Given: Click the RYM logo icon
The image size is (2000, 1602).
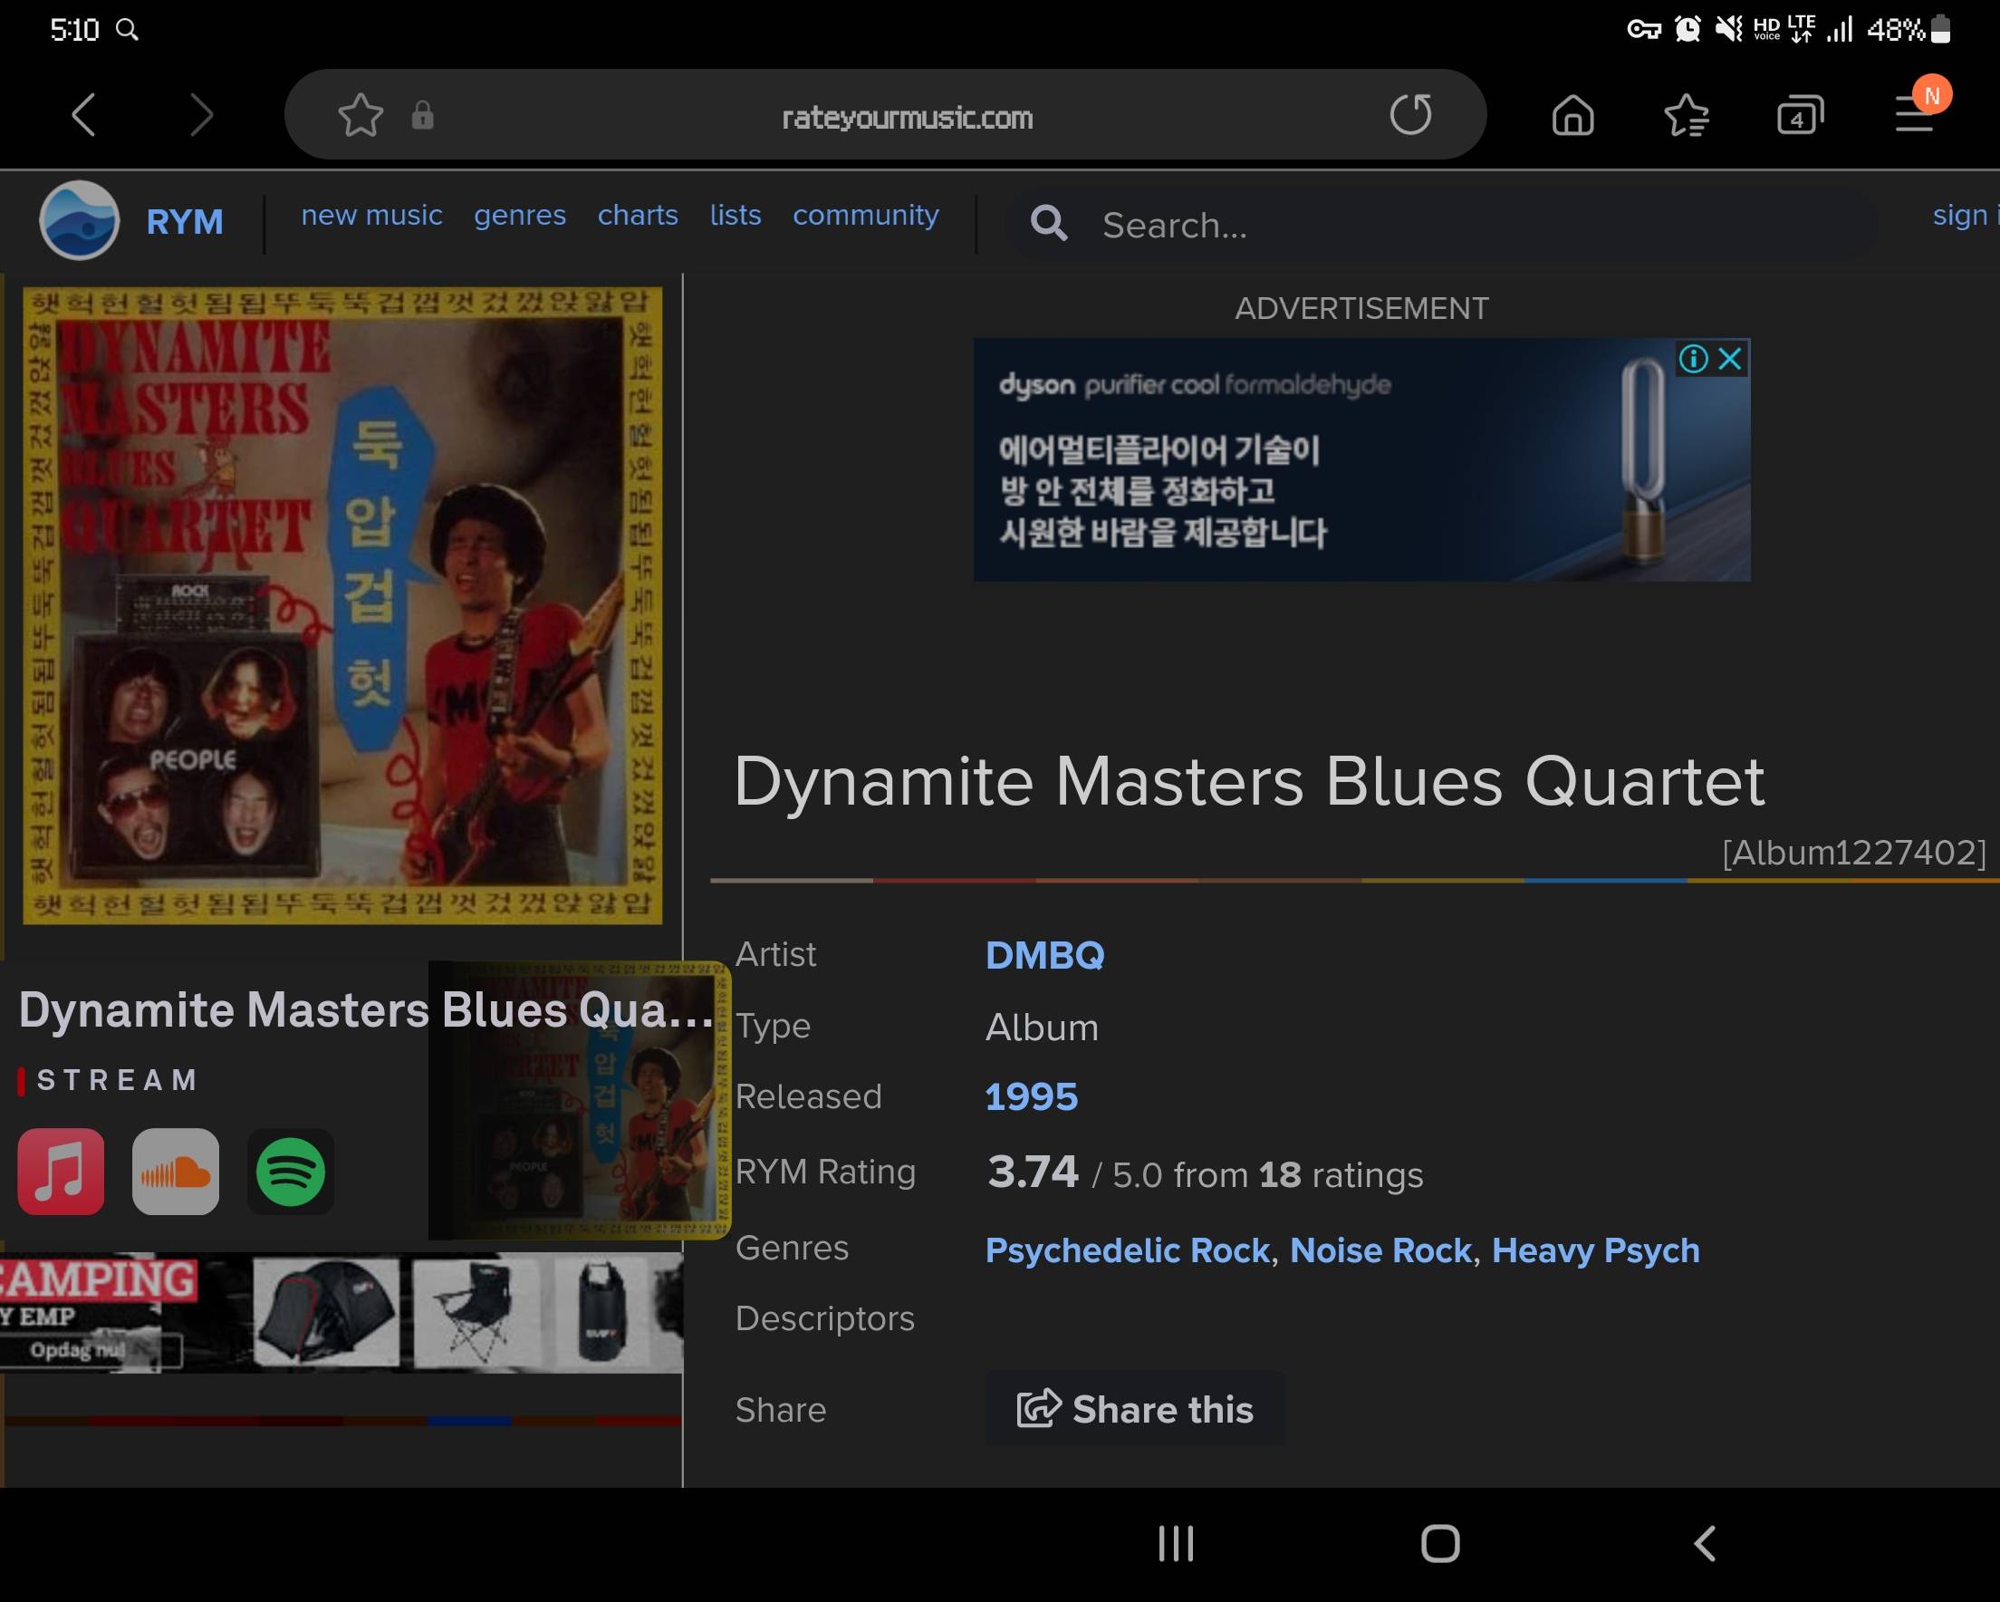Looking at the screenshot, I should coord(80,221).
